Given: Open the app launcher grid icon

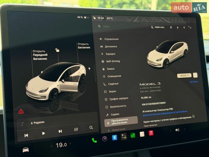Looking at the screenshot, I should coord(124,136).
